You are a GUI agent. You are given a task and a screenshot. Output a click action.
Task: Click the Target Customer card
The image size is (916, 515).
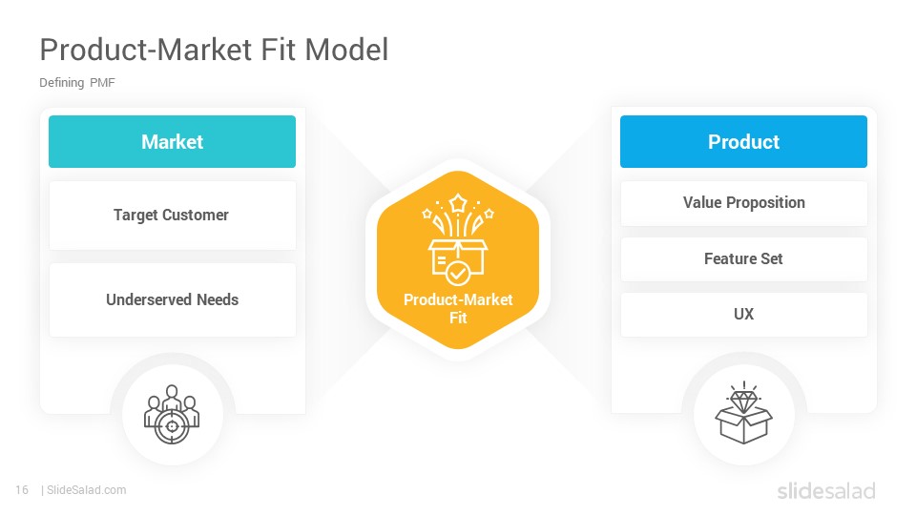coord(173,216)
